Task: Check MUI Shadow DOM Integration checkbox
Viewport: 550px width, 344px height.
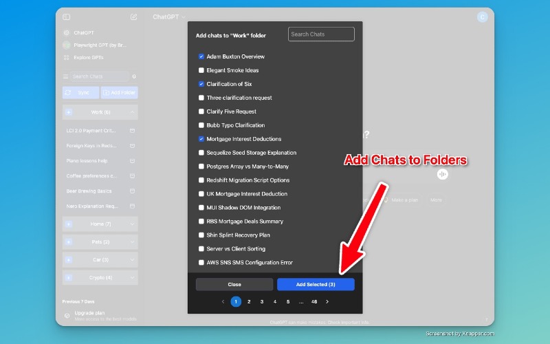Action: 201,208
